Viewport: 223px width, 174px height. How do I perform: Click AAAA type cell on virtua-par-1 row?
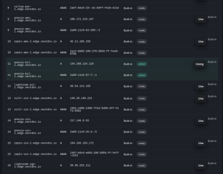(x=63, y=8)
